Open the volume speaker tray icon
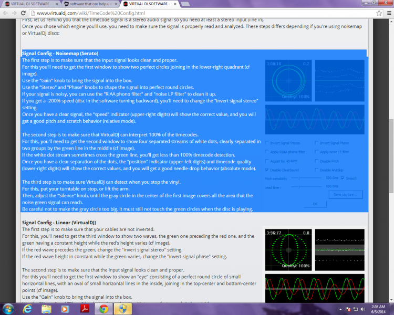The height and width of the screenshot is (315, 394). (x=363, y=309)
